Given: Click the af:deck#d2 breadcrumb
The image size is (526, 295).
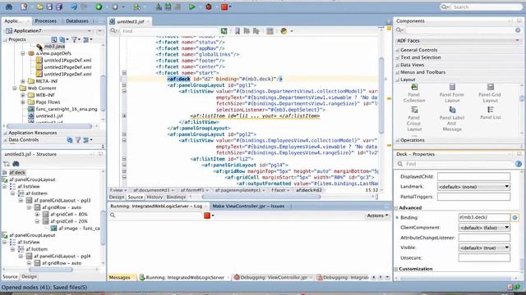Looking at the screenshot, I should (309, 190).
